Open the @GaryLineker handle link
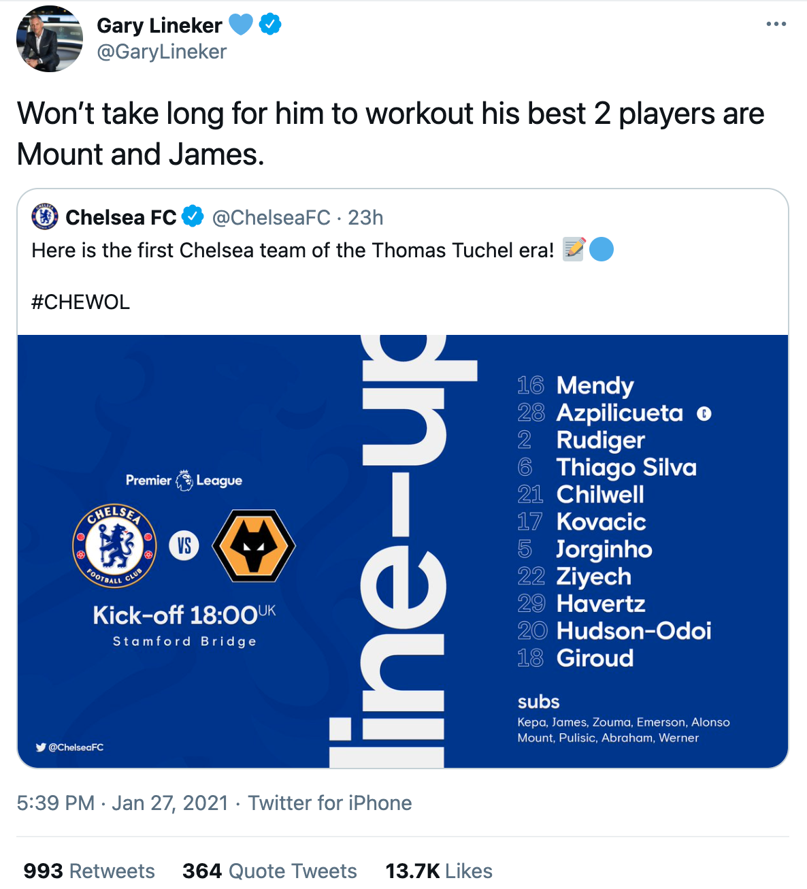 [162, 52]
